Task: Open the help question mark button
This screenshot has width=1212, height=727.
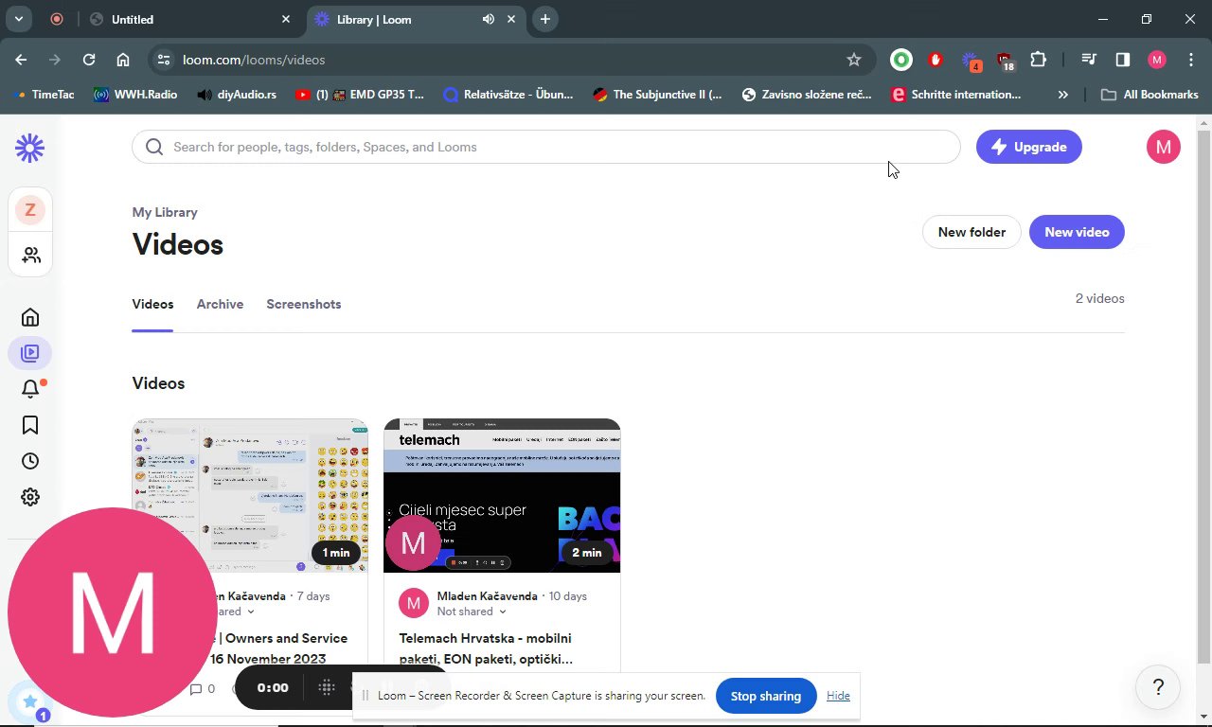Action: pyautogui.click(x=1158, y=687)
